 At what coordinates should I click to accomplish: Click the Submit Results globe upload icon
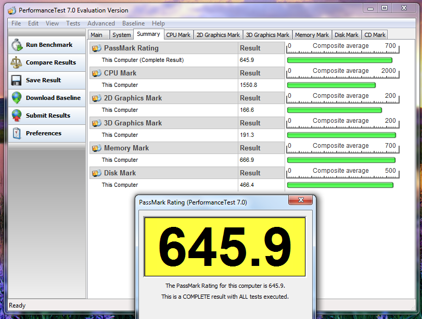pos(17,116)
